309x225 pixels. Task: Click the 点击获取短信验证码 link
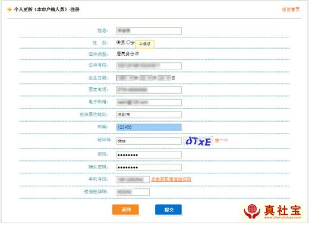tap(171, 179)
